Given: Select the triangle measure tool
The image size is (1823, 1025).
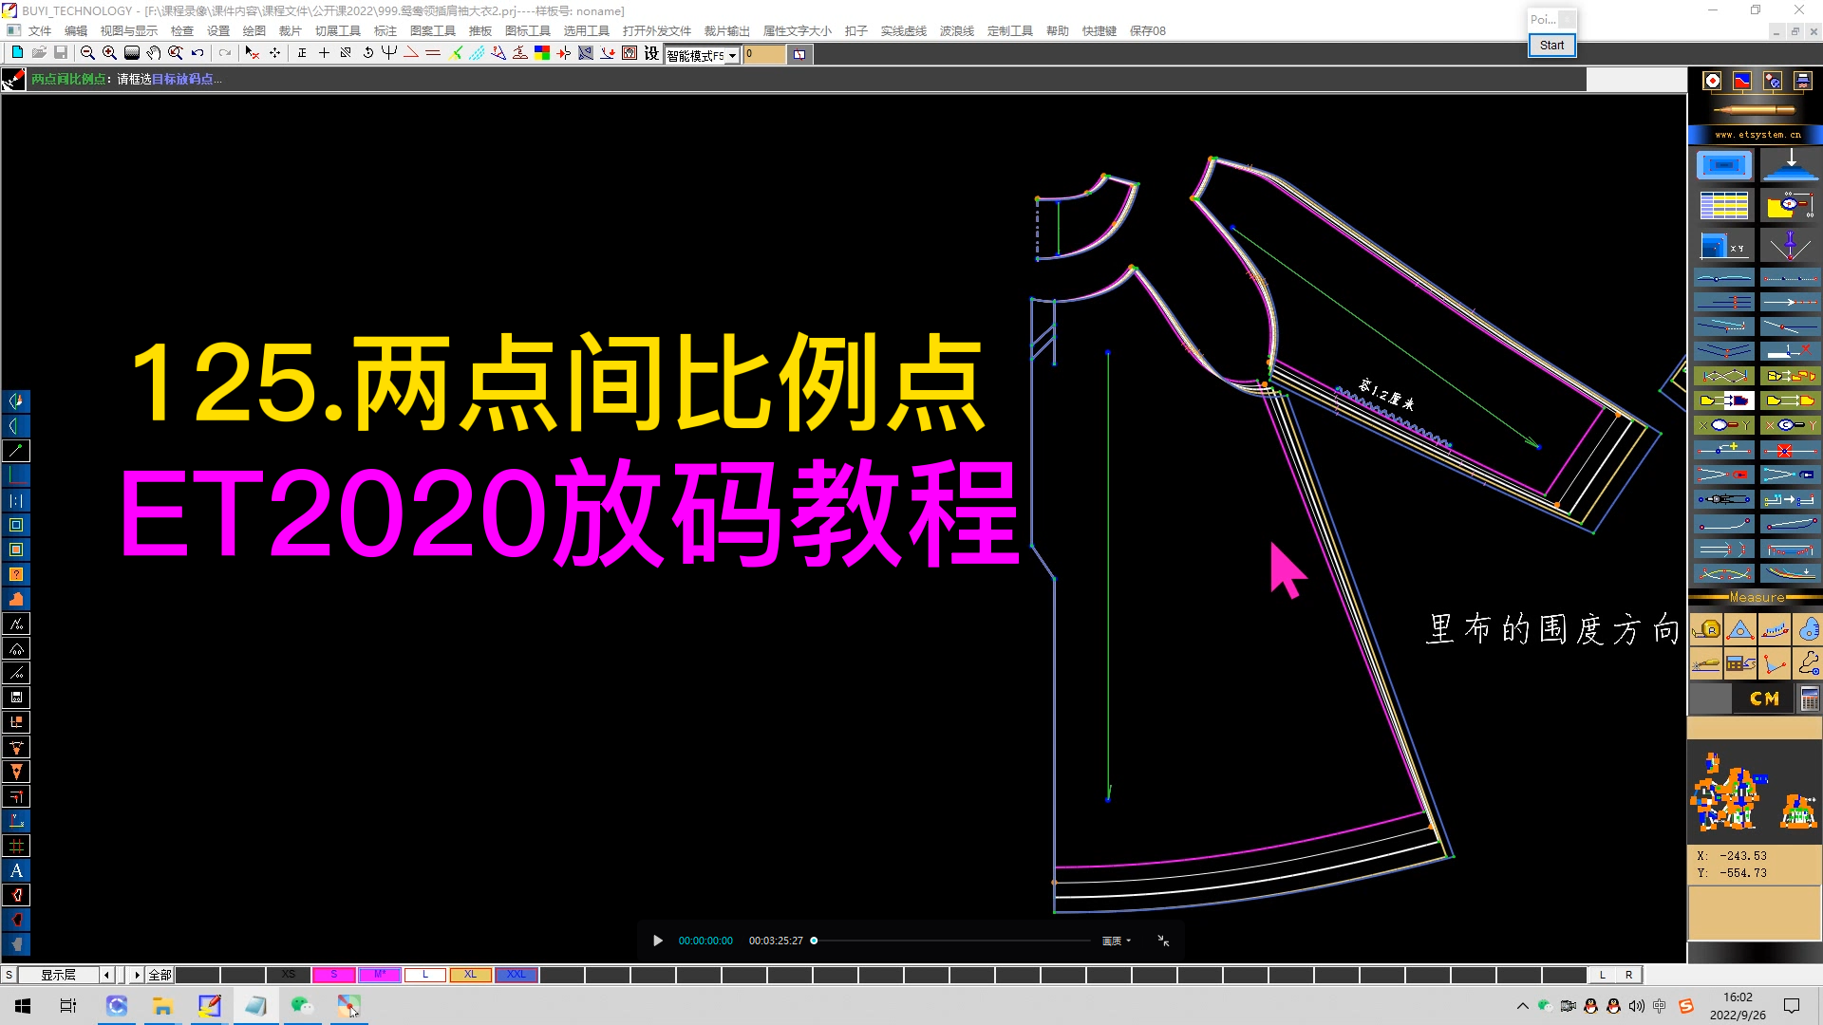Looking at the screenshot, I should (x=1740, y=629).
